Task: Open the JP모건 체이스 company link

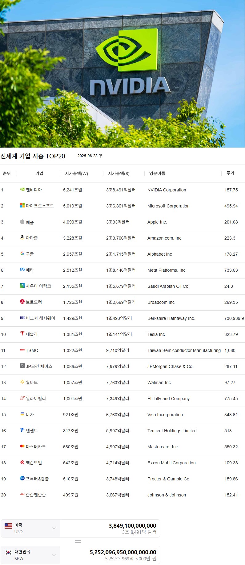Action: click(x=39, y=366)
